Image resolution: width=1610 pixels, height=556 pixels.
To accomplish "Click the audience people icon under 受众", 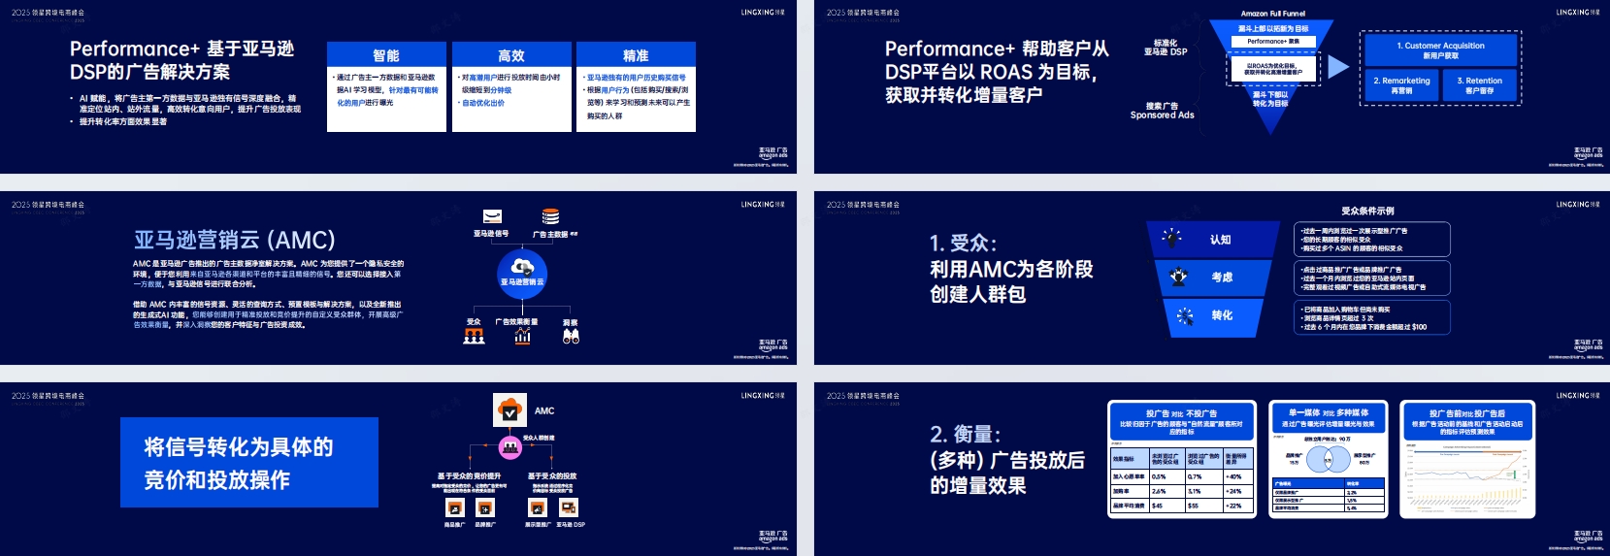I will coord(474,336).
